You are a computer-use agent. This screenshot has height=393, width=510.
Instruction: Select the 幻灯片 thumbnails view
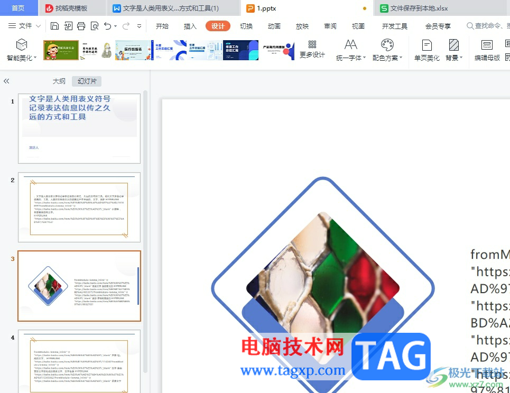tap(87, 81)
